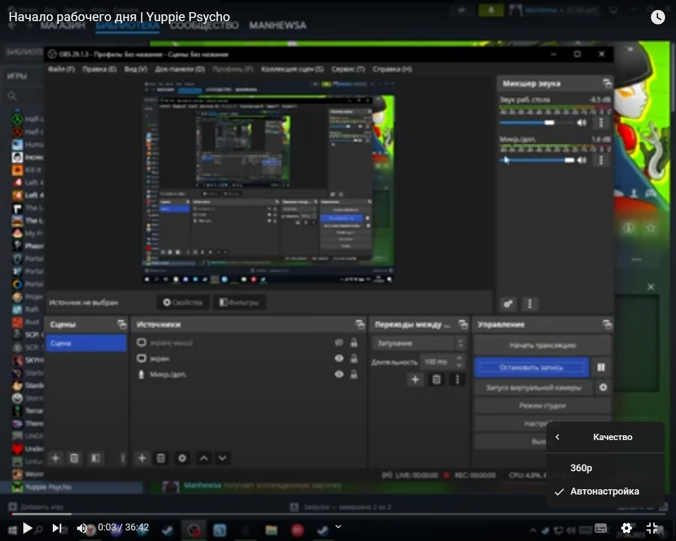
Task: Adjust Звук раб. стола volume slider
Action: [x=536, y=123]
